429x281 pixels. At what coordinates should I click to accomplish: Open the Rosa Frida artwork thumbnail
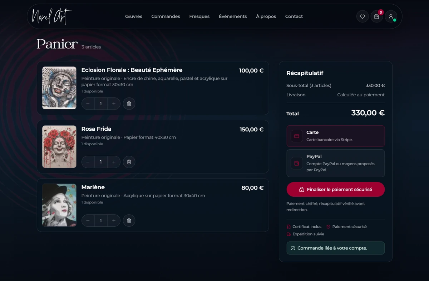coord(59,147)
